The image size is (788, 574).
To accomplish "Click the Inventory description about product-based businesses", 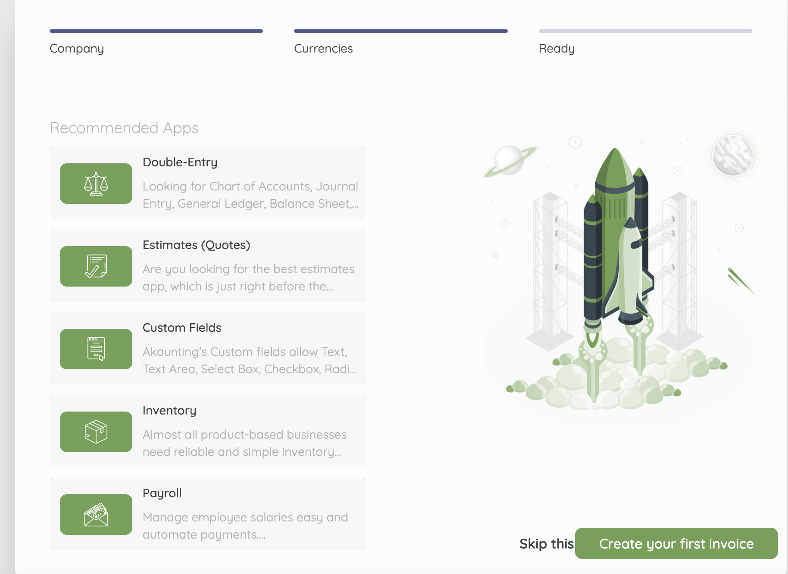I will (x=244, y=443).
